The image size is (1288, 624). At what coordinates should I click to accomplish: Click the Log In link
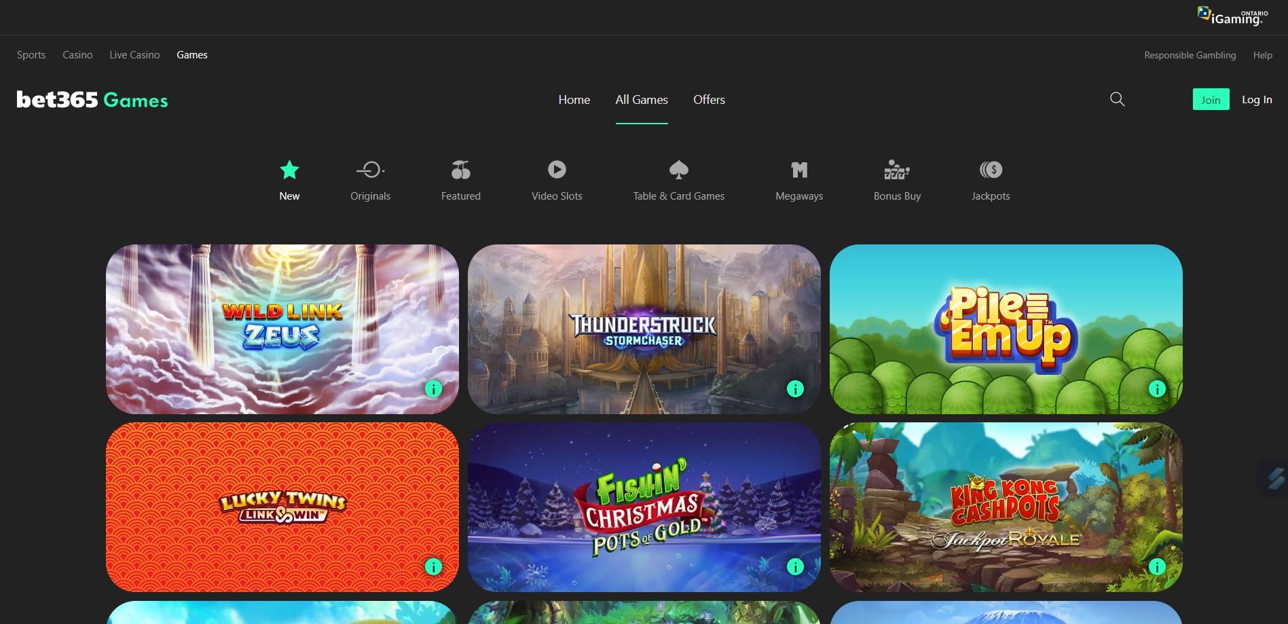1257,100
